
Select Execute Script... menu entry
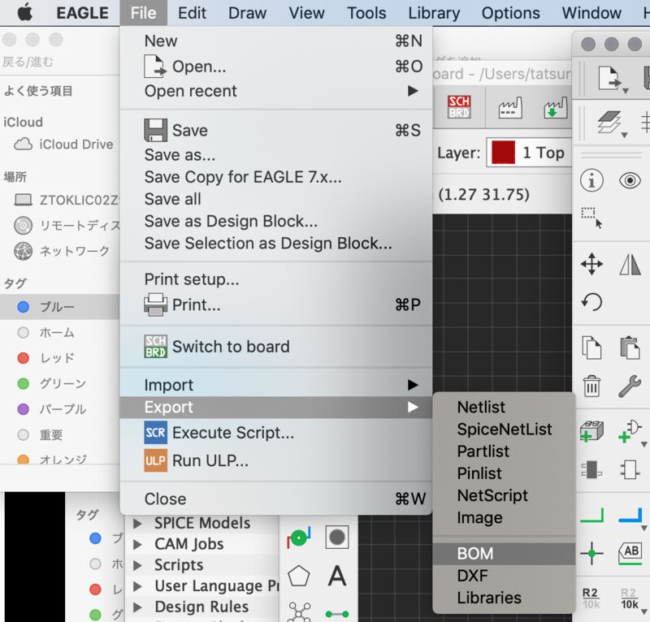pyautogui.click(x=276, y=433)
